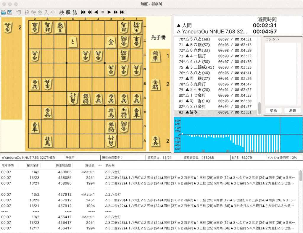Viewport: 303px width, 233px height.
Task: Click the analysis log scrollbar thumb
Action: 301,175
